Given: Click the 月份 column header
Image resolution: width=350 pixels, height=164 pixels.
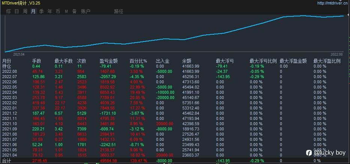Looking at the screenshot, I should tap(6, 61).
